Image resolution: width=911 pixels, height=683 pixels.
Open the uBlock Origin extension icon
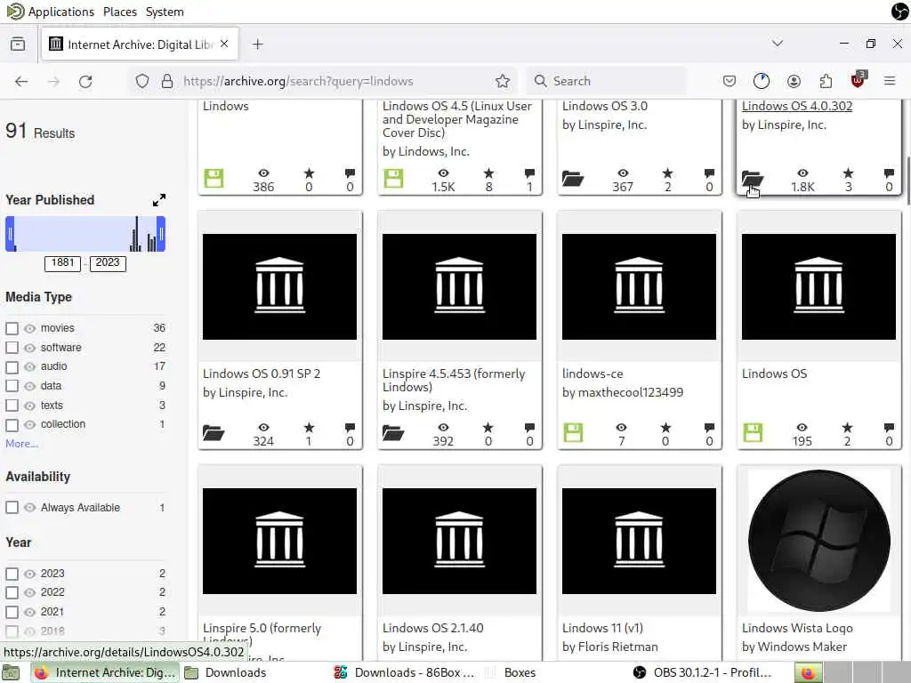(859, 81)
